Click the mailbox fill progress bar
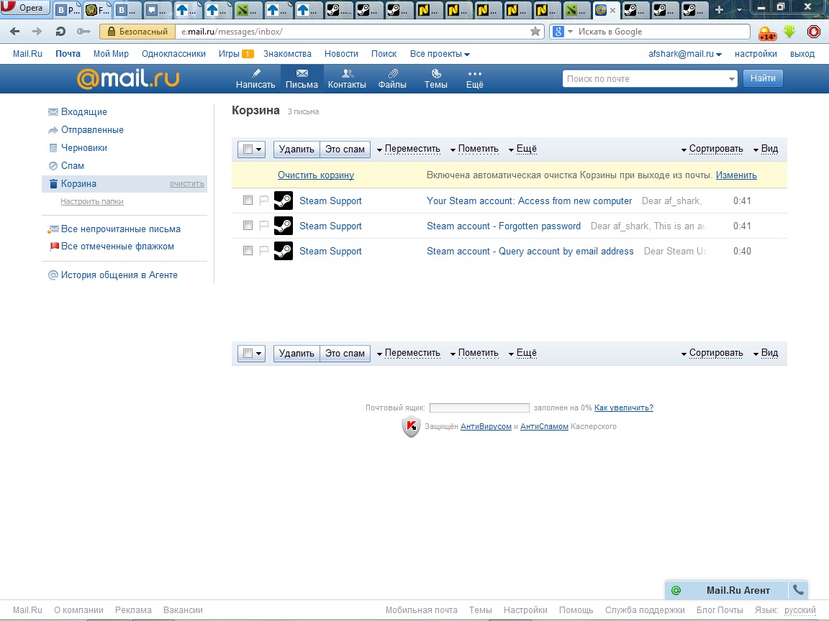Image resolution: width=829 pixels, height=621 pixels. [x=479, y=408]
